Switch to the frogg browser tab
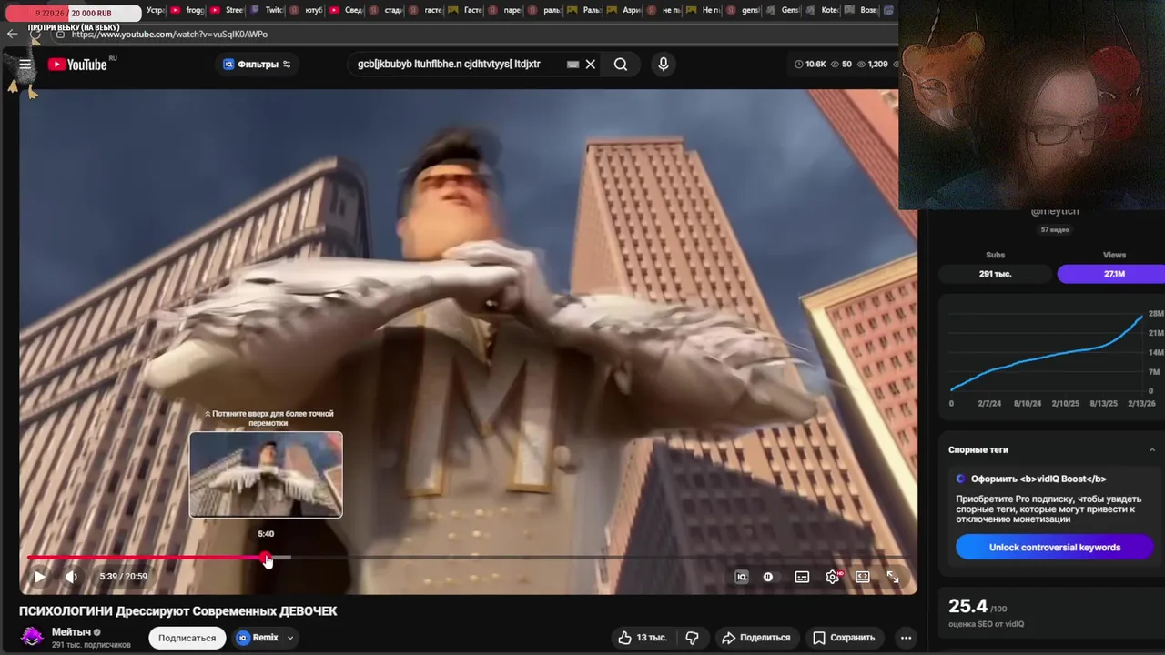1165x655 pixels. 187,10
